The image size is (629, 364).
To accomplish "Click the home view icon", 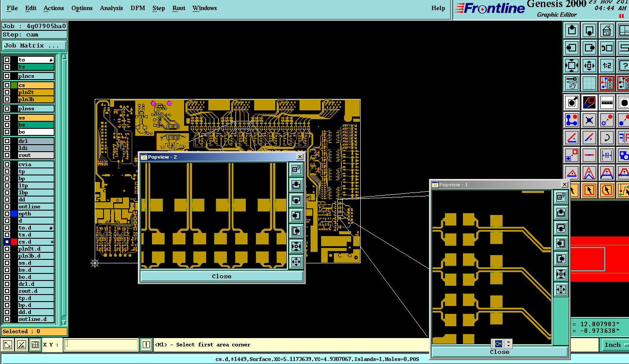I will [x=607, y=31].
